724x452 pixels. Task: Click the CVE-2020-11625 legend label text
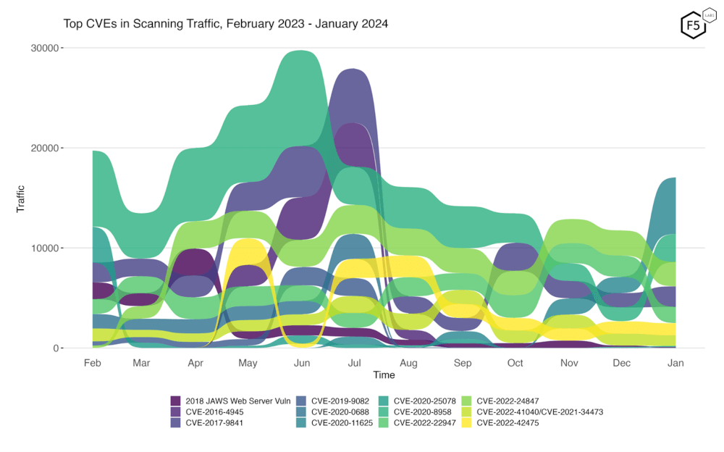coord(342,423)
